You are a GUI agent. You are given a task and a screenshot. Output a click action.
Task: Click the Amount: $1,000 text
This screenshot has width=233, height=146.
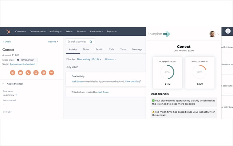coord(11,55)
